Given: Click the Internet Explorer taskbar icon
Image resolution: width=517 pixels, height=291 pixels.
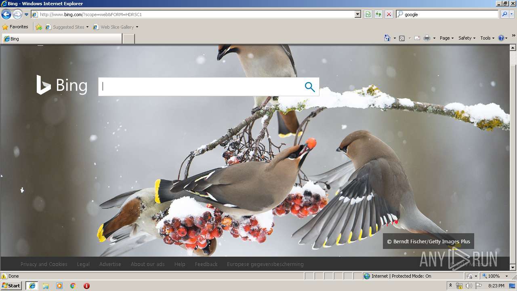Looking at the screenshot, I should tap(32, 286).
